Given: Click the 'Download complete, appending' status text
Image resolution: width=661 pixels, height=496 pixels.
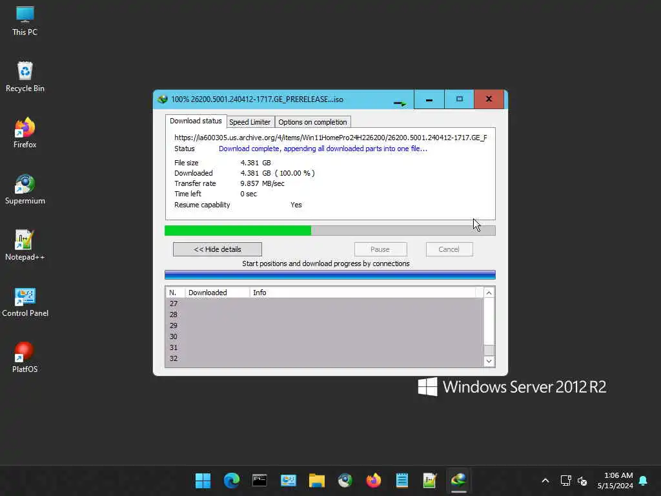Looking at the screenshot, I should point(323,149).
